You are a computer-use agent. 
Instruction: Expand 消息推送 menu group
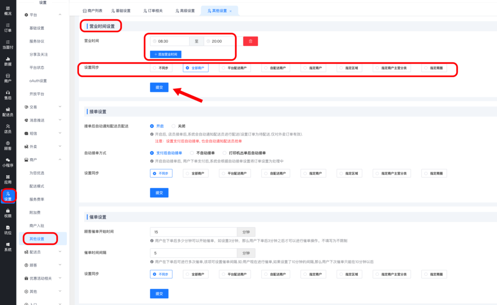(60, 120)
